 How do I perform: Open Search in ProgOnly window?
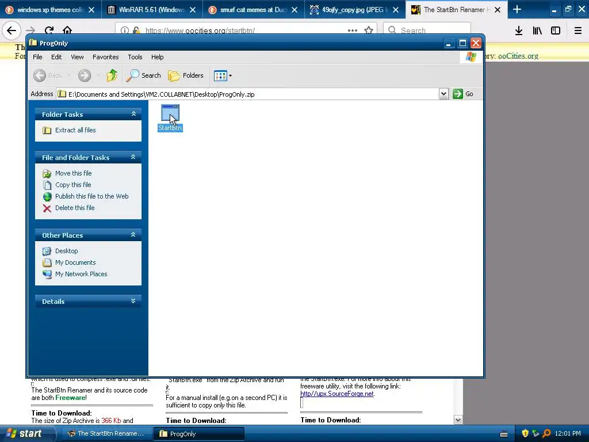143,75
